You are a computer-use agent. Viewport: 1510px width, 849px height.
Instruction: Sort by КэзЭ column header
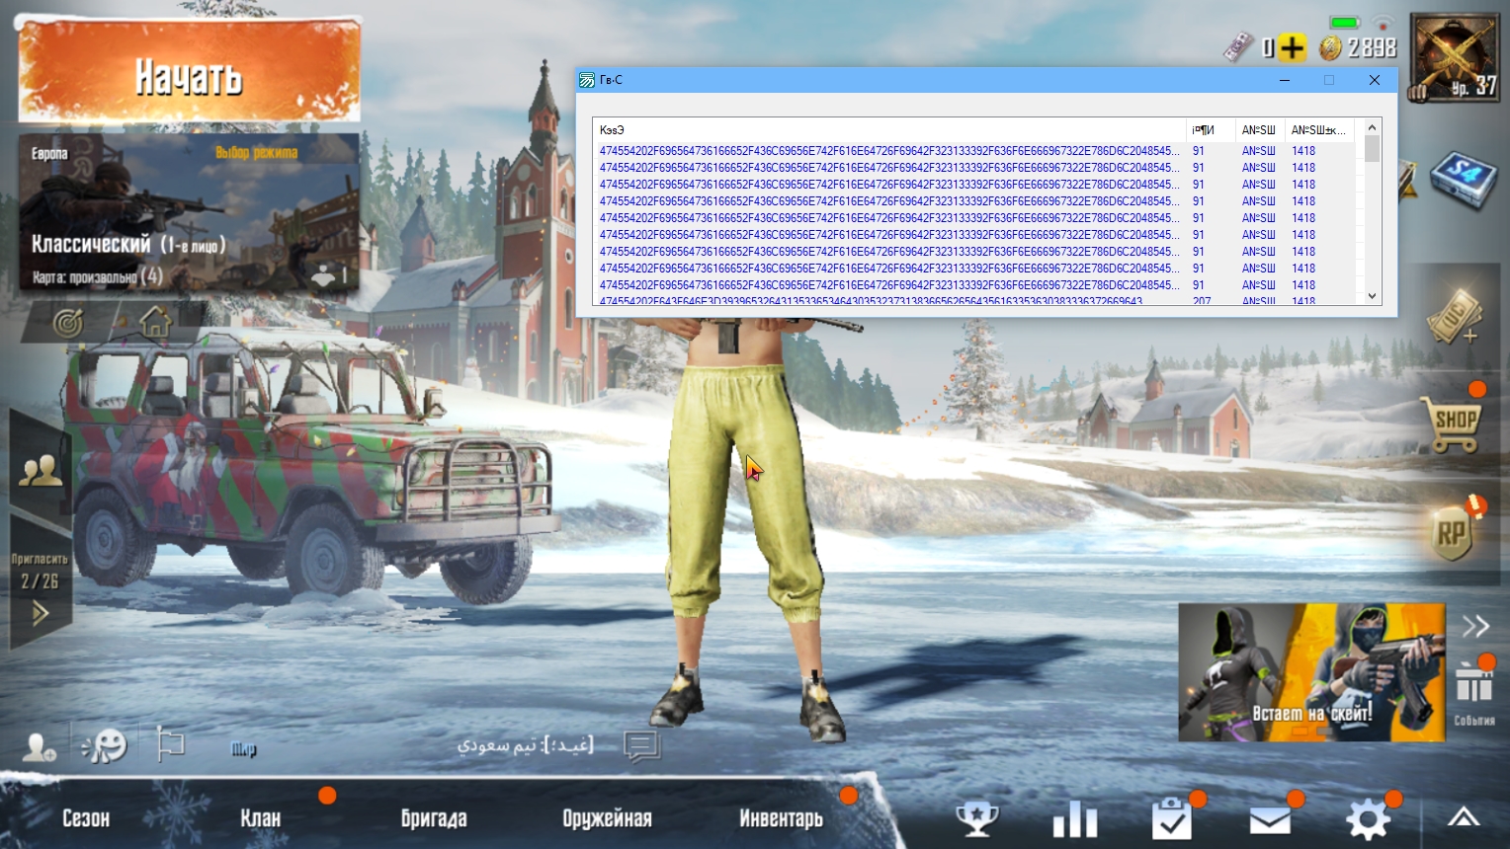coord(888,130)
